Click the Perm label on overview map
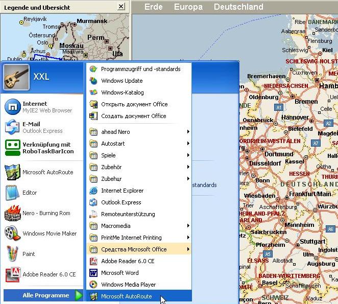 pyautogui.click(x=95, y=37)
